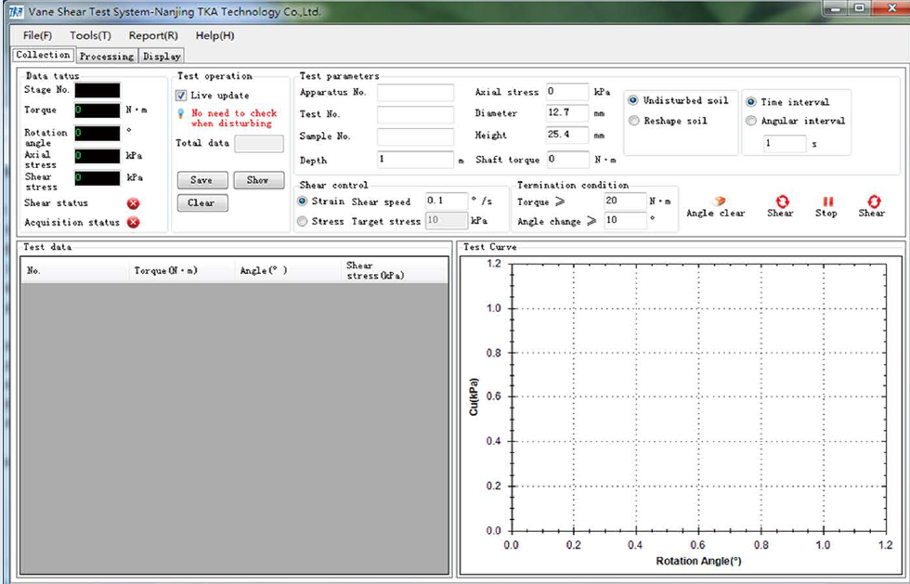The height and width of the screenshot is (584, 910).
Task: Click the red Shear status indicator
Action: click(134, 203)
